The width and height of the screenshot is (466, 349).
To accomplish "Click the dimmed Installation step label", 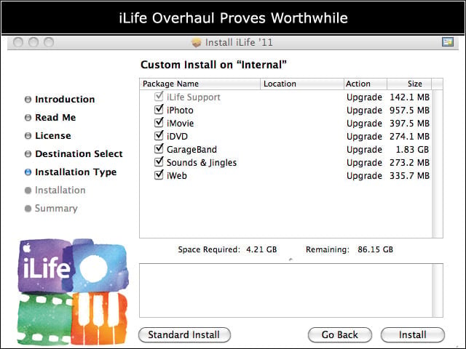I will (60, 190).
